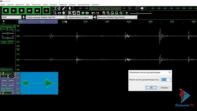
Task: Close the second track with its X
Action: pos(2,73)
